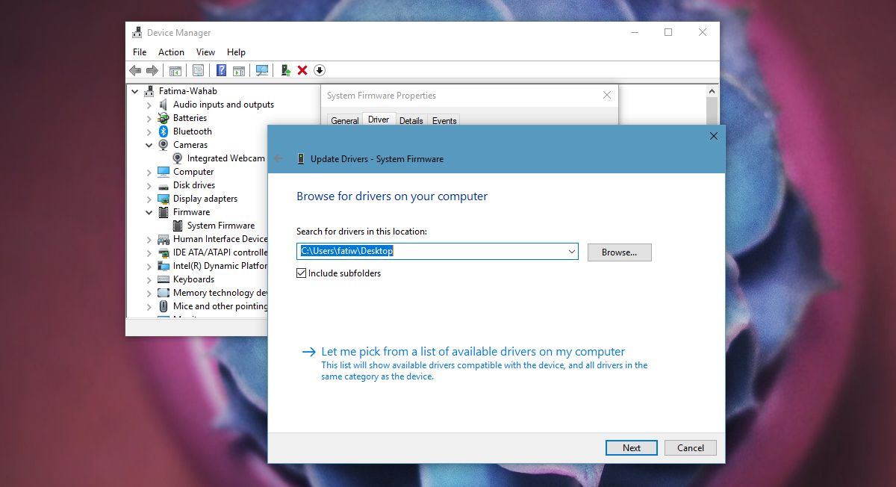Click the Browse... button
Viewport: 896px width, 487px height.
tap(620, 252)
